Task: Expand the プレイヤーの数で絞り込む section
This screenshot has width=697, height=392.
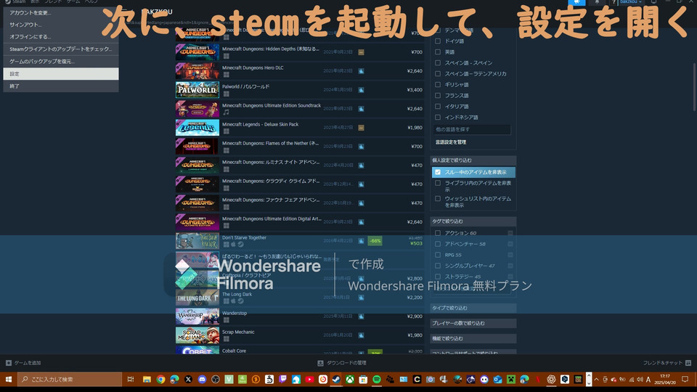Action: coord(473,323)
